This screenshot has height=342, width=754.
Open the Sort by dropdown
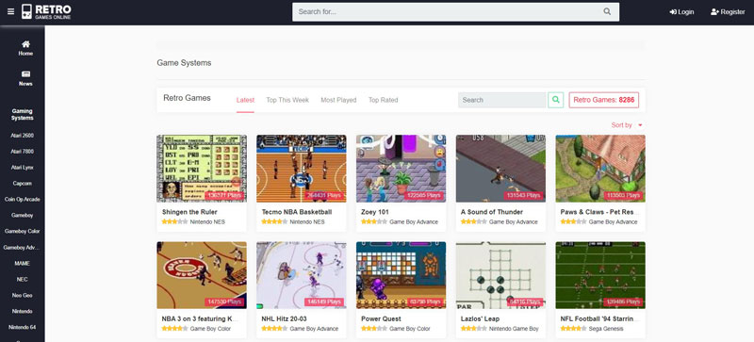click(x=627, y=125)
